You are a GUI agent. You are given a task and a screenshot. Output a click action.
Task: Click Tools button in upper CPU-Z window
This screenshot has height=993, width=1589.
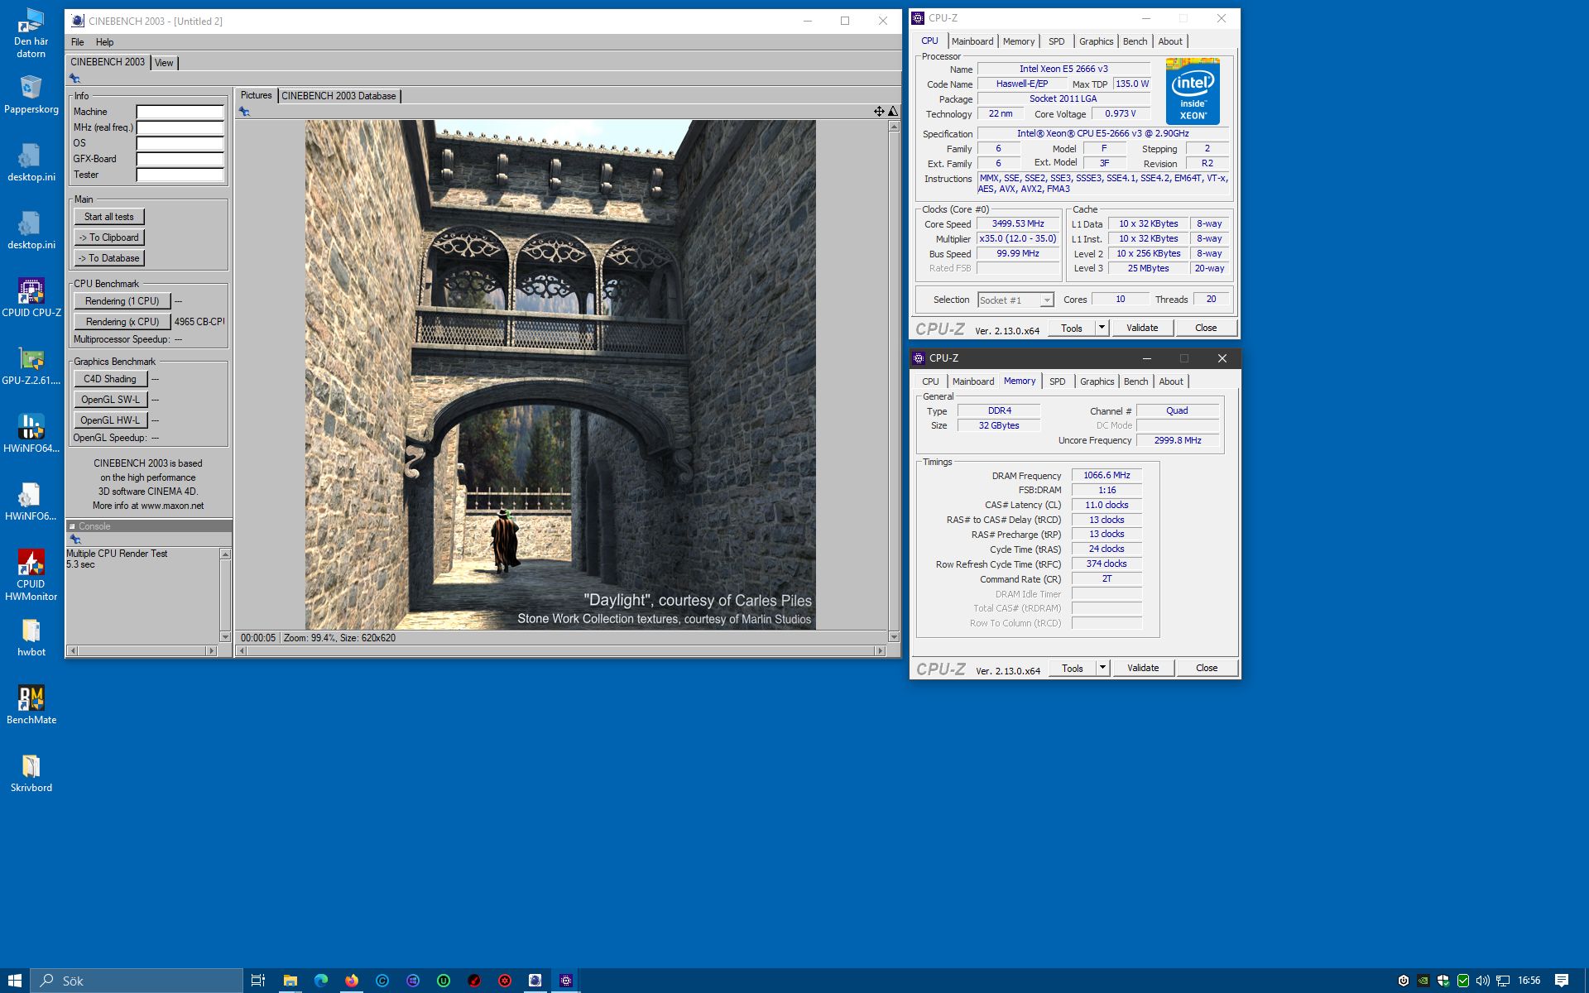point(1072,328)
